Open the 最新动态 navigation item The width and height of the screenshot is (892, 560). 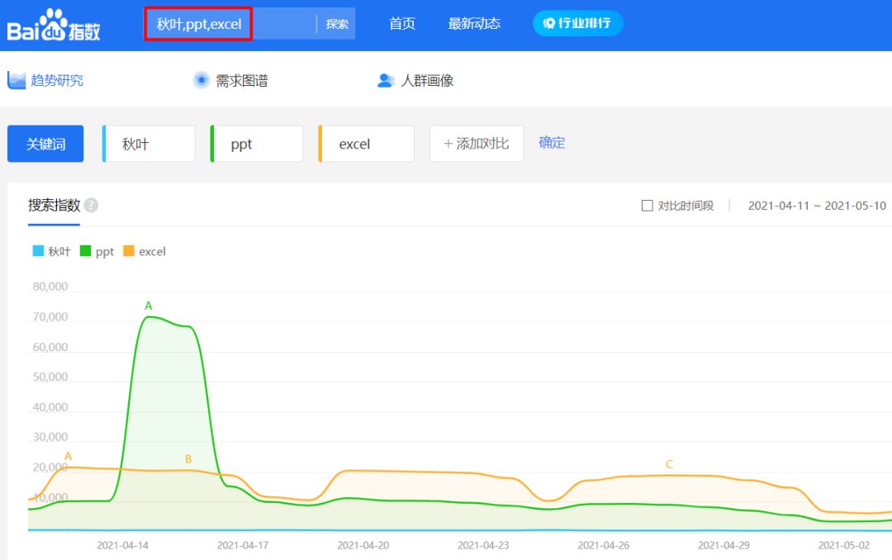(x=474, y=24)
